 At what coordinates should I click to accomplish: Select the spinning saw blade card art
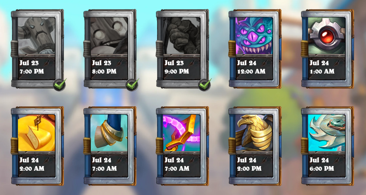click(x=327, y=133)
